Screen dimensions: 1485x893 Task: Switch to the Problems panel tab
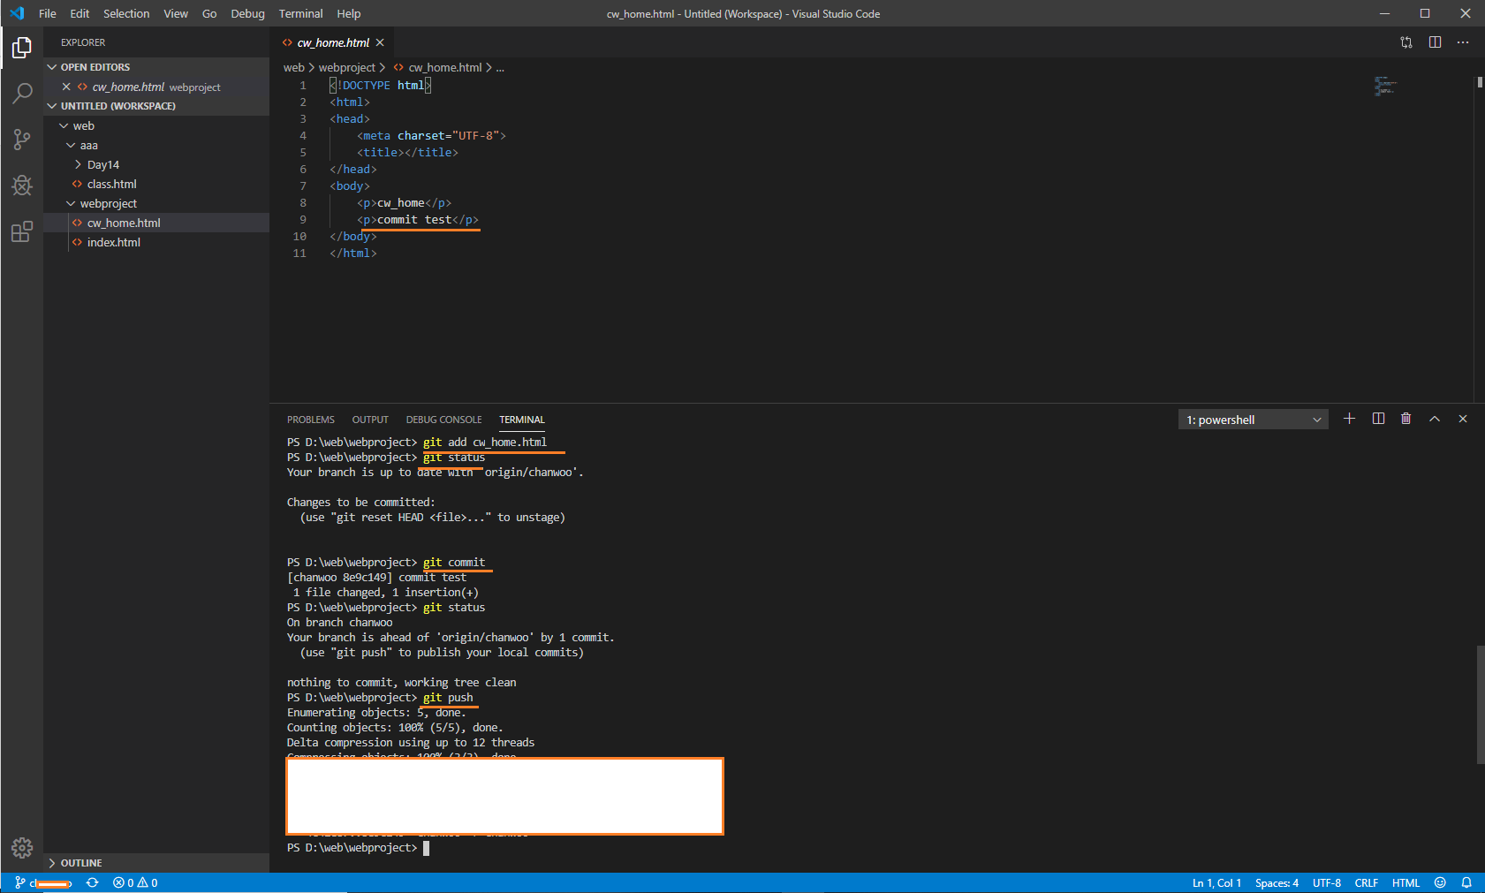(x=311, y=420)
